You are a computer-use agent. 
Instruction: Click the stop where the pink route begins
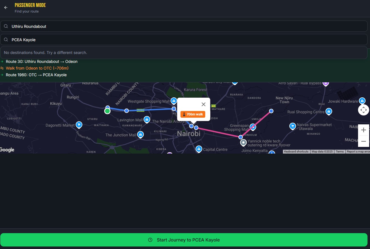[x=196, y=128]
